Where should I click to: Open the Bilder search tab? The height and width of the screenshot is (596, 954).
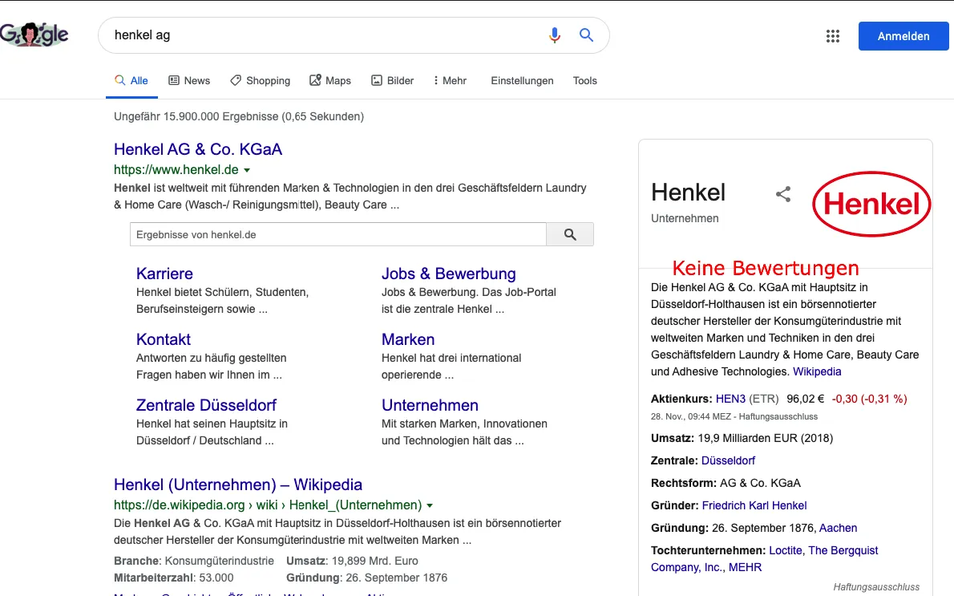pos(393,81)
